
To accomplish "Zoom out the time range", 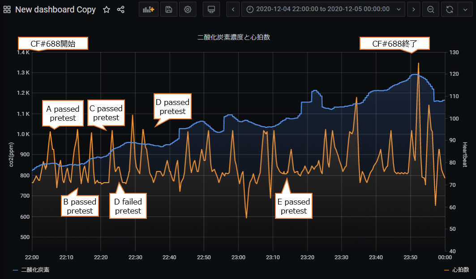I will pyautogui.click(x=430, y=9).
